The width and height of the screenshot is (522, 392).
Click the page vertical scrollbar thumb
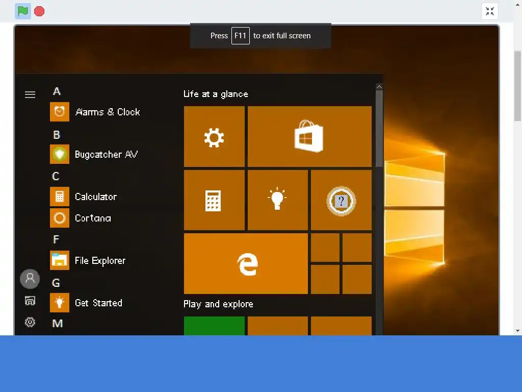(x=517, y=86)
